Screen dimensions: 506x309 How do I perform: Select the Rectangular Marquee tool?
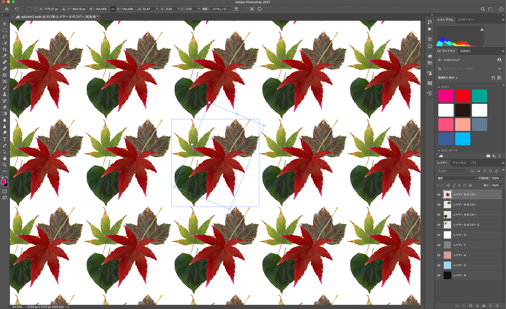tap(5, 30)
